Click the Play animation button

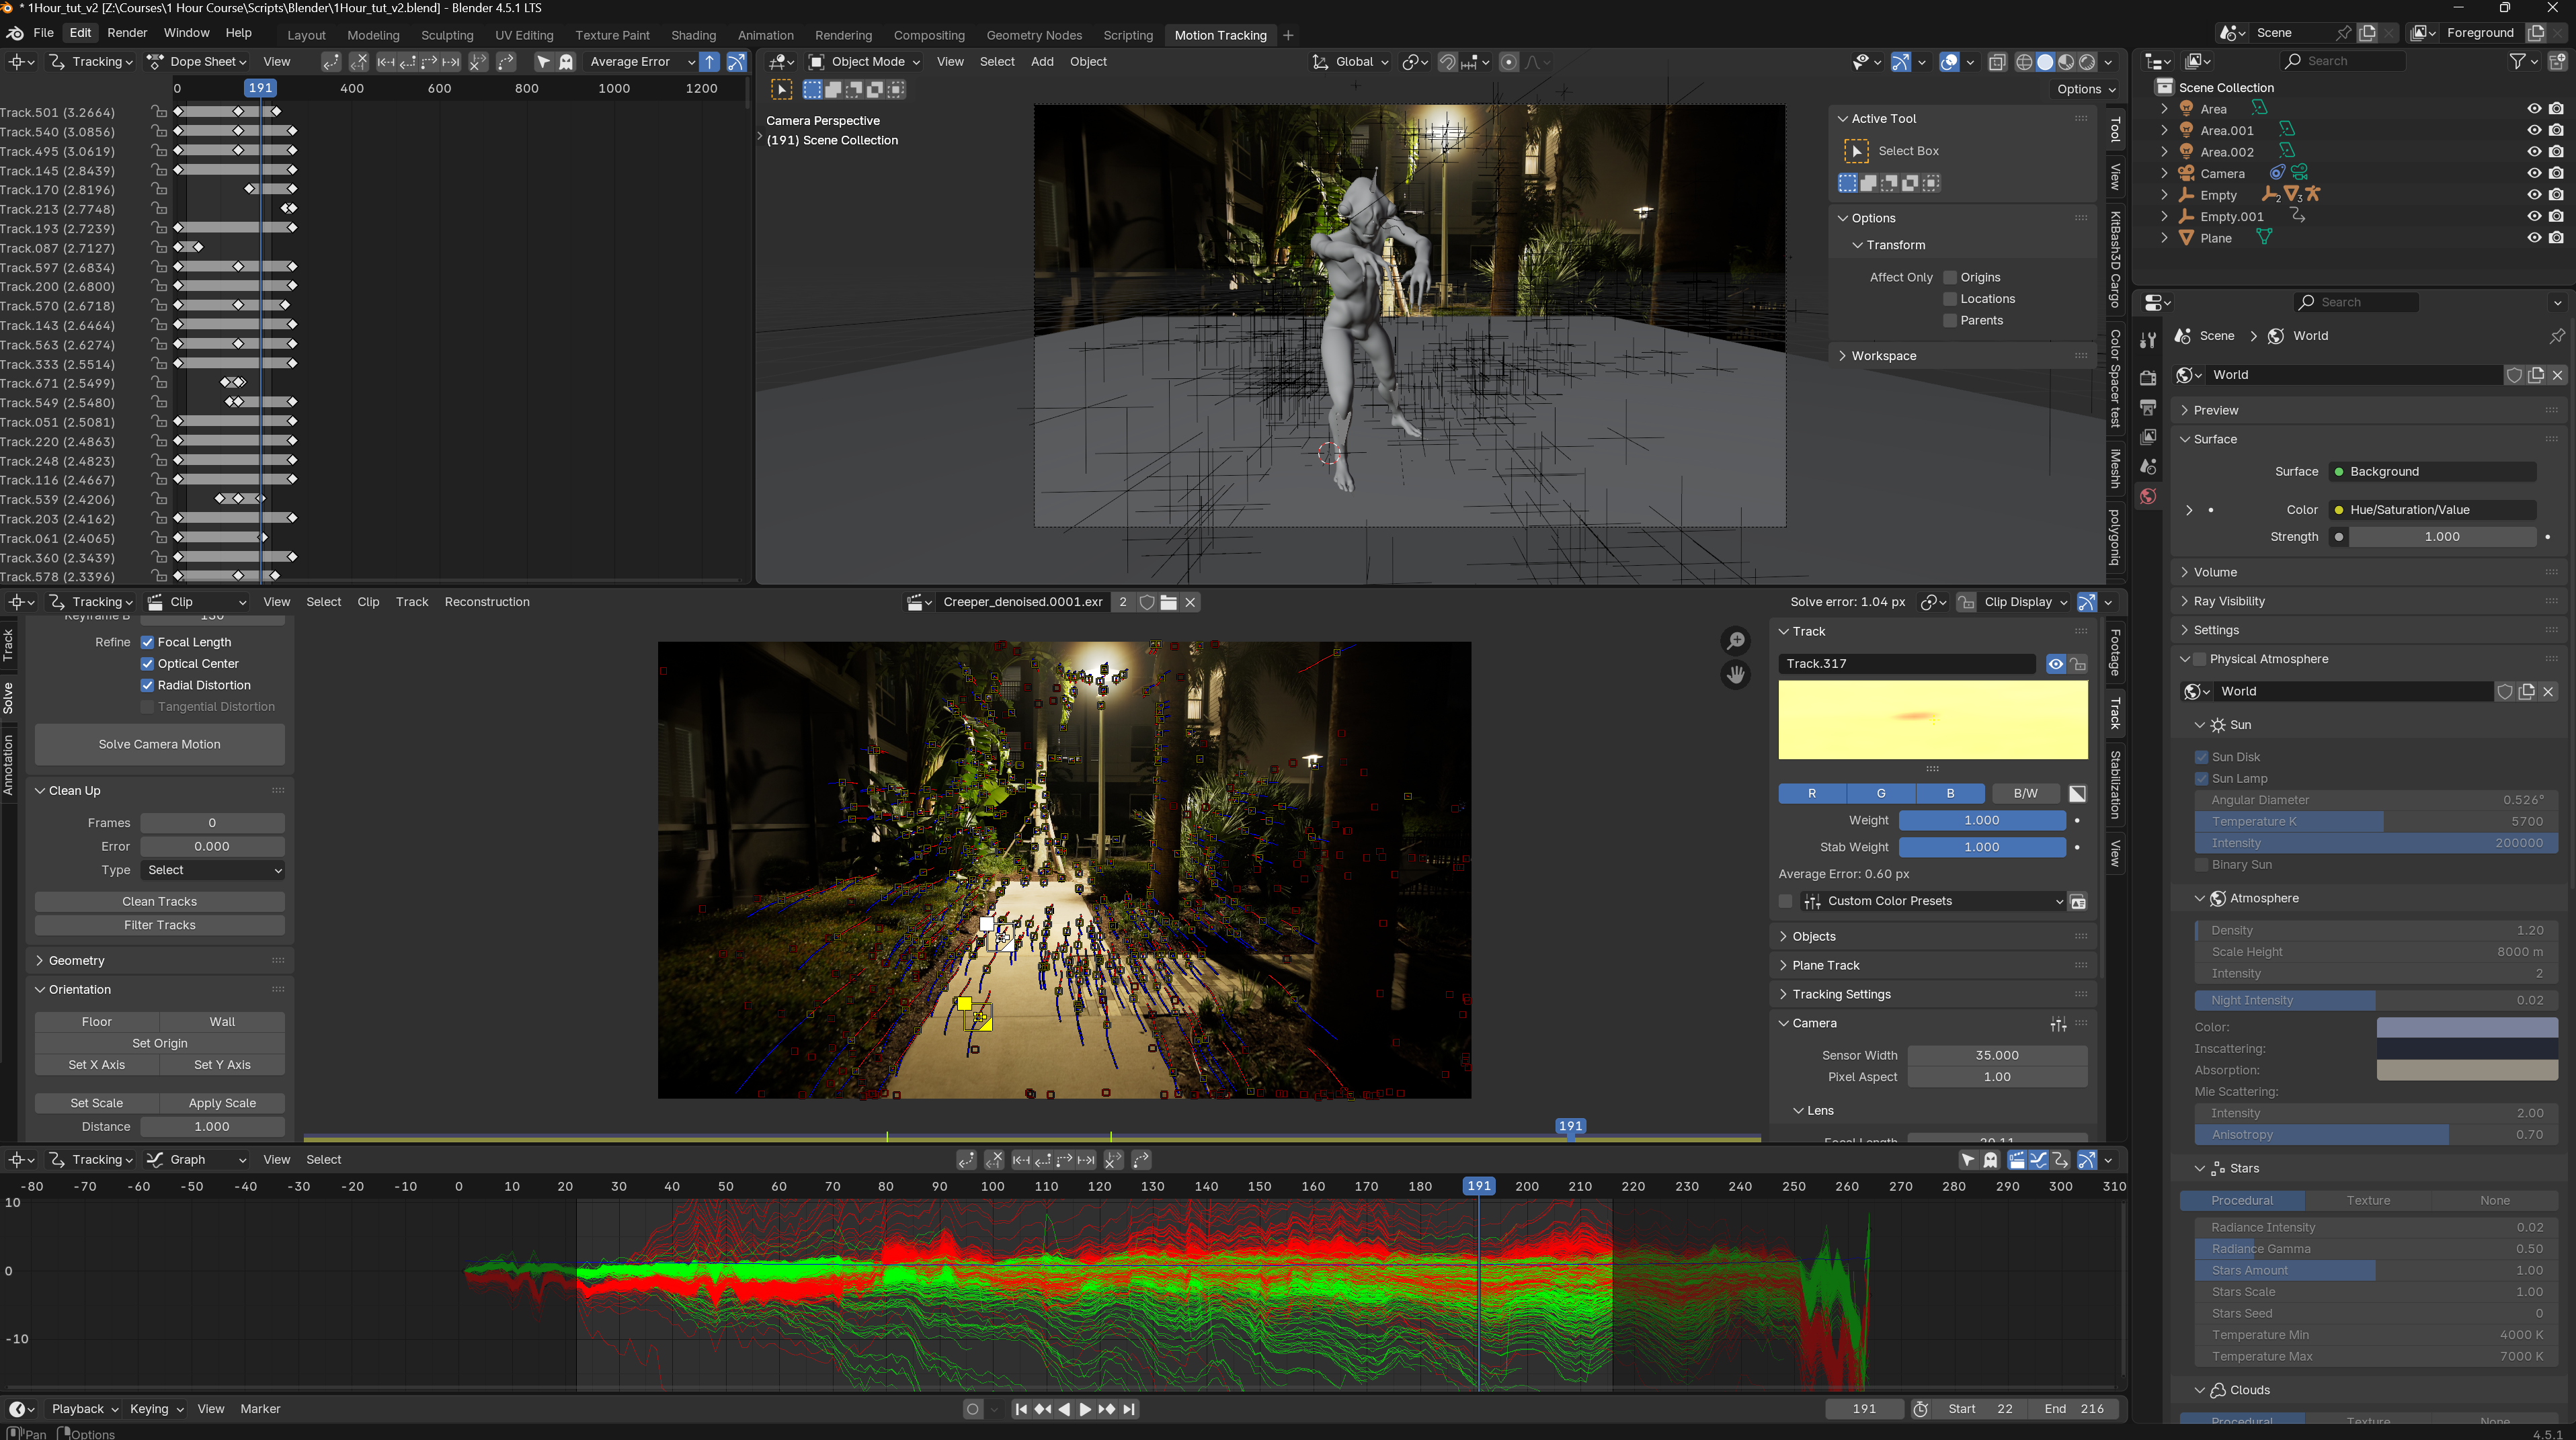click(x=1085, y=1409)
